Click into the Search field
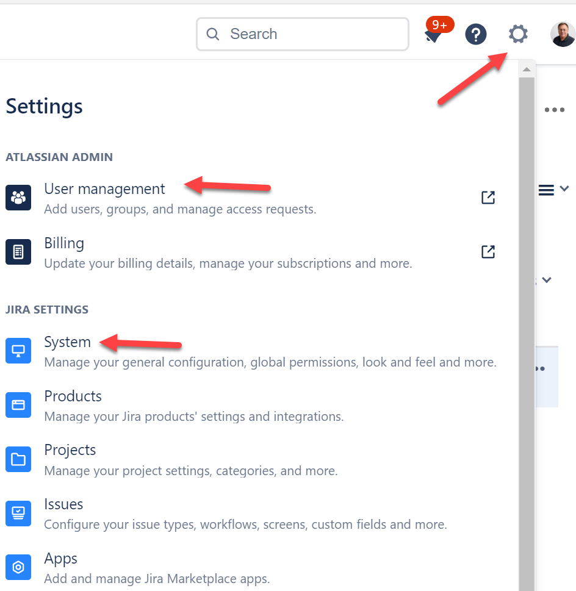The image size is (576, 591). [302, 34]
